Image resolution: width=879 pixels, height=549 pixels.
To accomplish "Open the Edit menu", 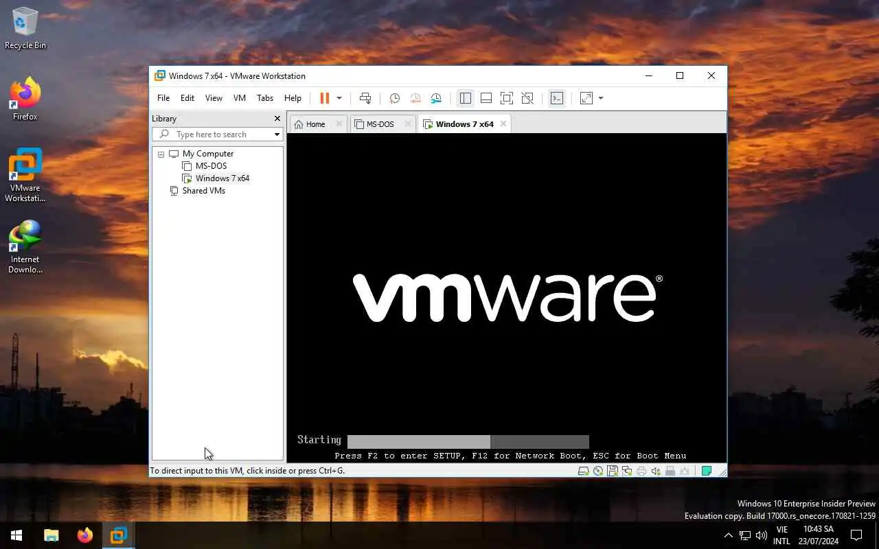I will point(187,98).
